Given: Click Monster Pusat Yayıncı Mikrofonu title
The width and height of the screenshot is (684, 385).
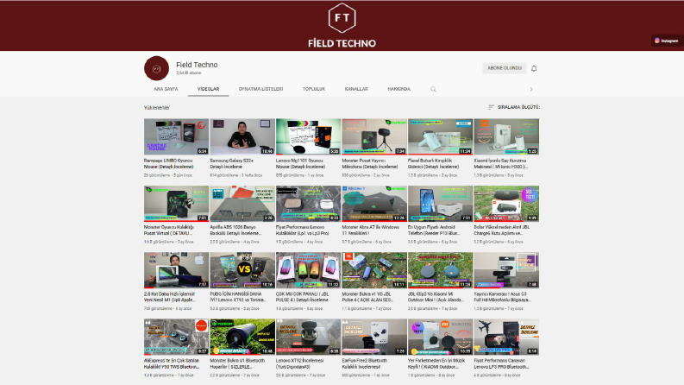Looking at the screenshot, I should [370, 164].
